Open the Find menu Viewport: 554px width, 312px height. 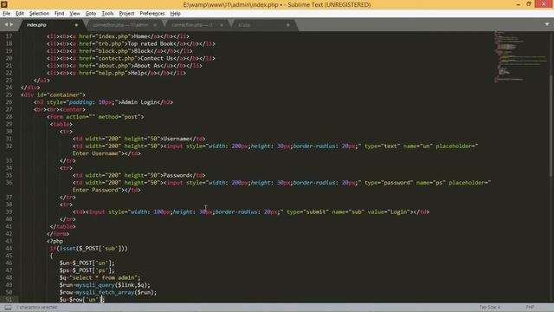(59, 14)
